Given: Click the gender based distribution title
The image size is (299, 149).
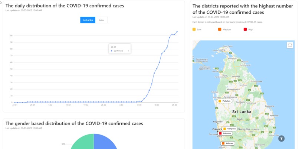Looking at the screenshot, I should click(x=74, y=124).
